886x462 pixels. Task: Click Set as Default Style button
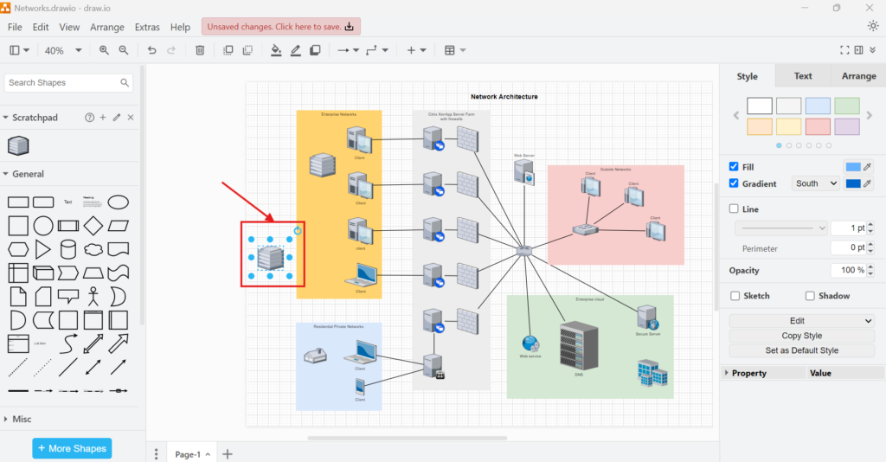coord(801,350)
